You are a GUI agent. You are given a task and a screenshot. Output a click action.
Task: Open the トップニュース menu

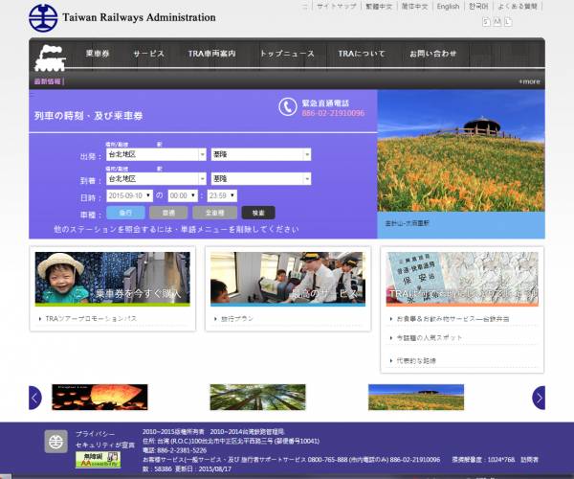click(287, 54)
